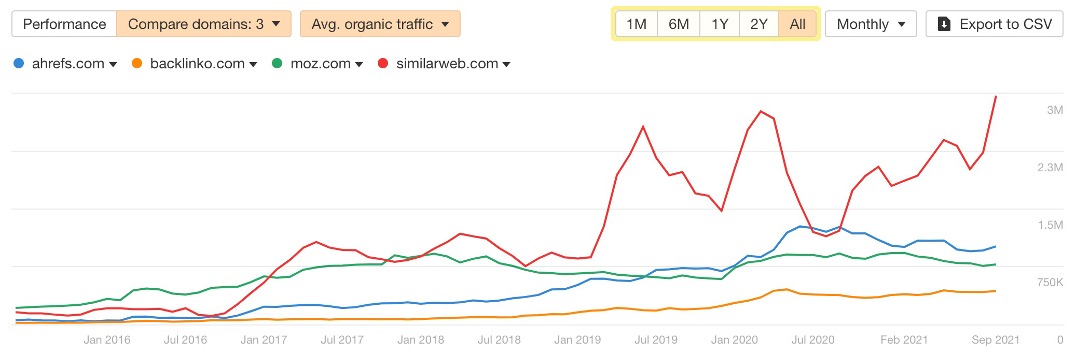This screenshot has height=355, width=1076.
Task: Select the All time range
Action: pyautogui.click(x=797, y=24)
